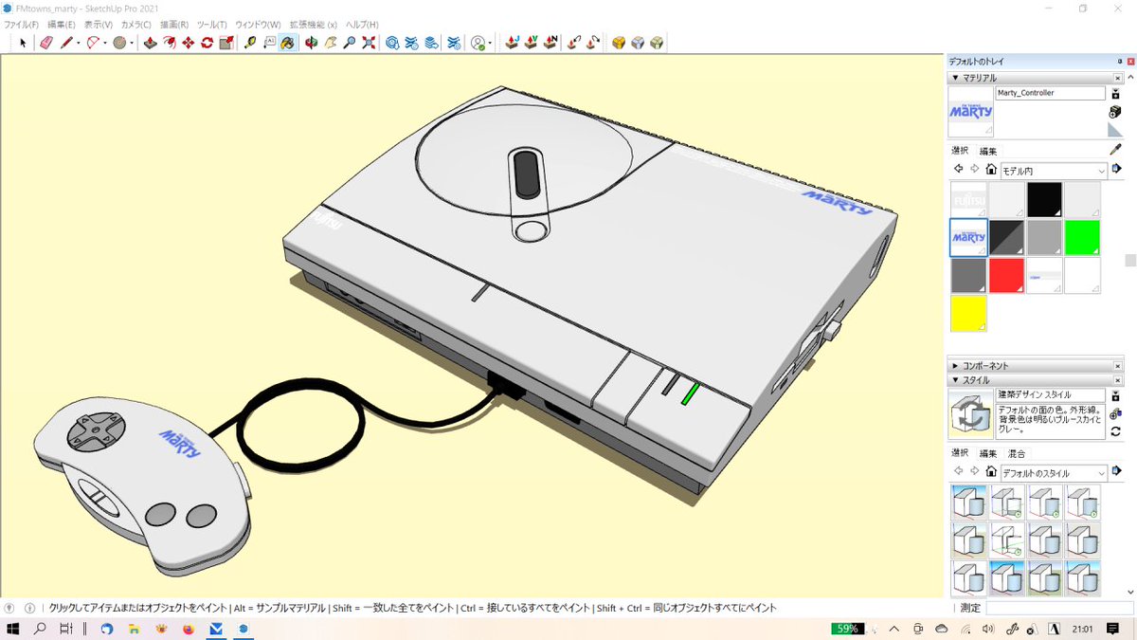Click the yellow cube toolbar icon
The image size is (1137, 640).
tap(619, 43)
